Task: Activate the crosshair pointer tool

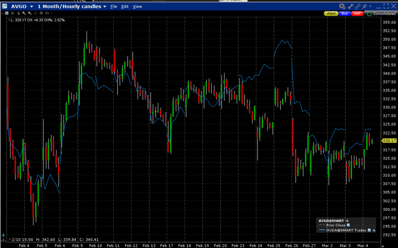Action: 35,13
